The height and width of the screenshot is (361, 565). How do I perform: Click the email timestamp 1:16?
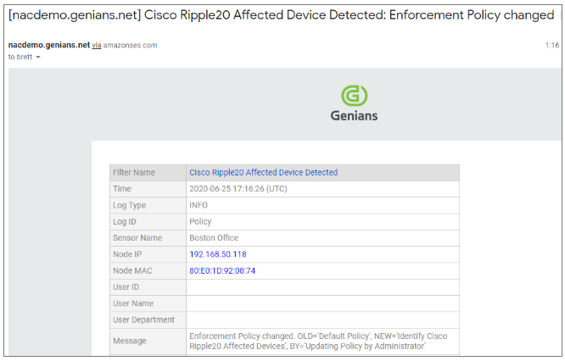tap(551, 46)
